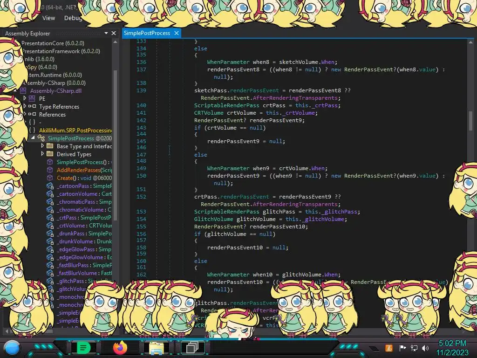Open the View menu
The image size is (477, 358).
point(48,18)
